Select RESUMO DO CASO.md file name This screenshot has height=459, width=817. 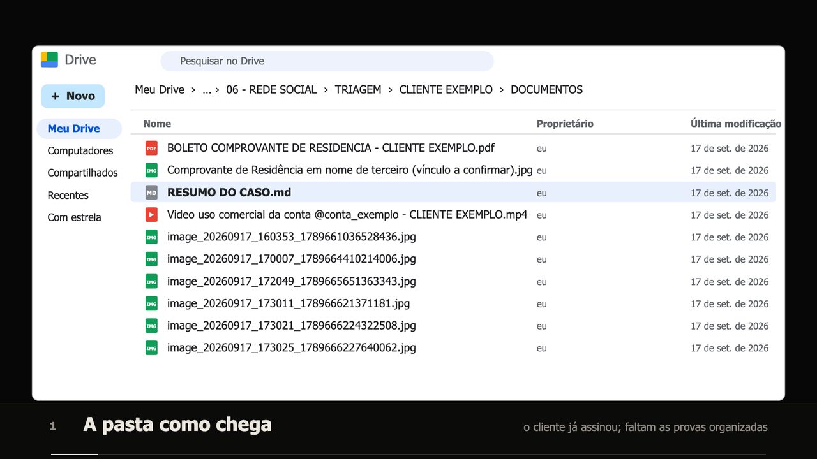(x=229, y=193)
